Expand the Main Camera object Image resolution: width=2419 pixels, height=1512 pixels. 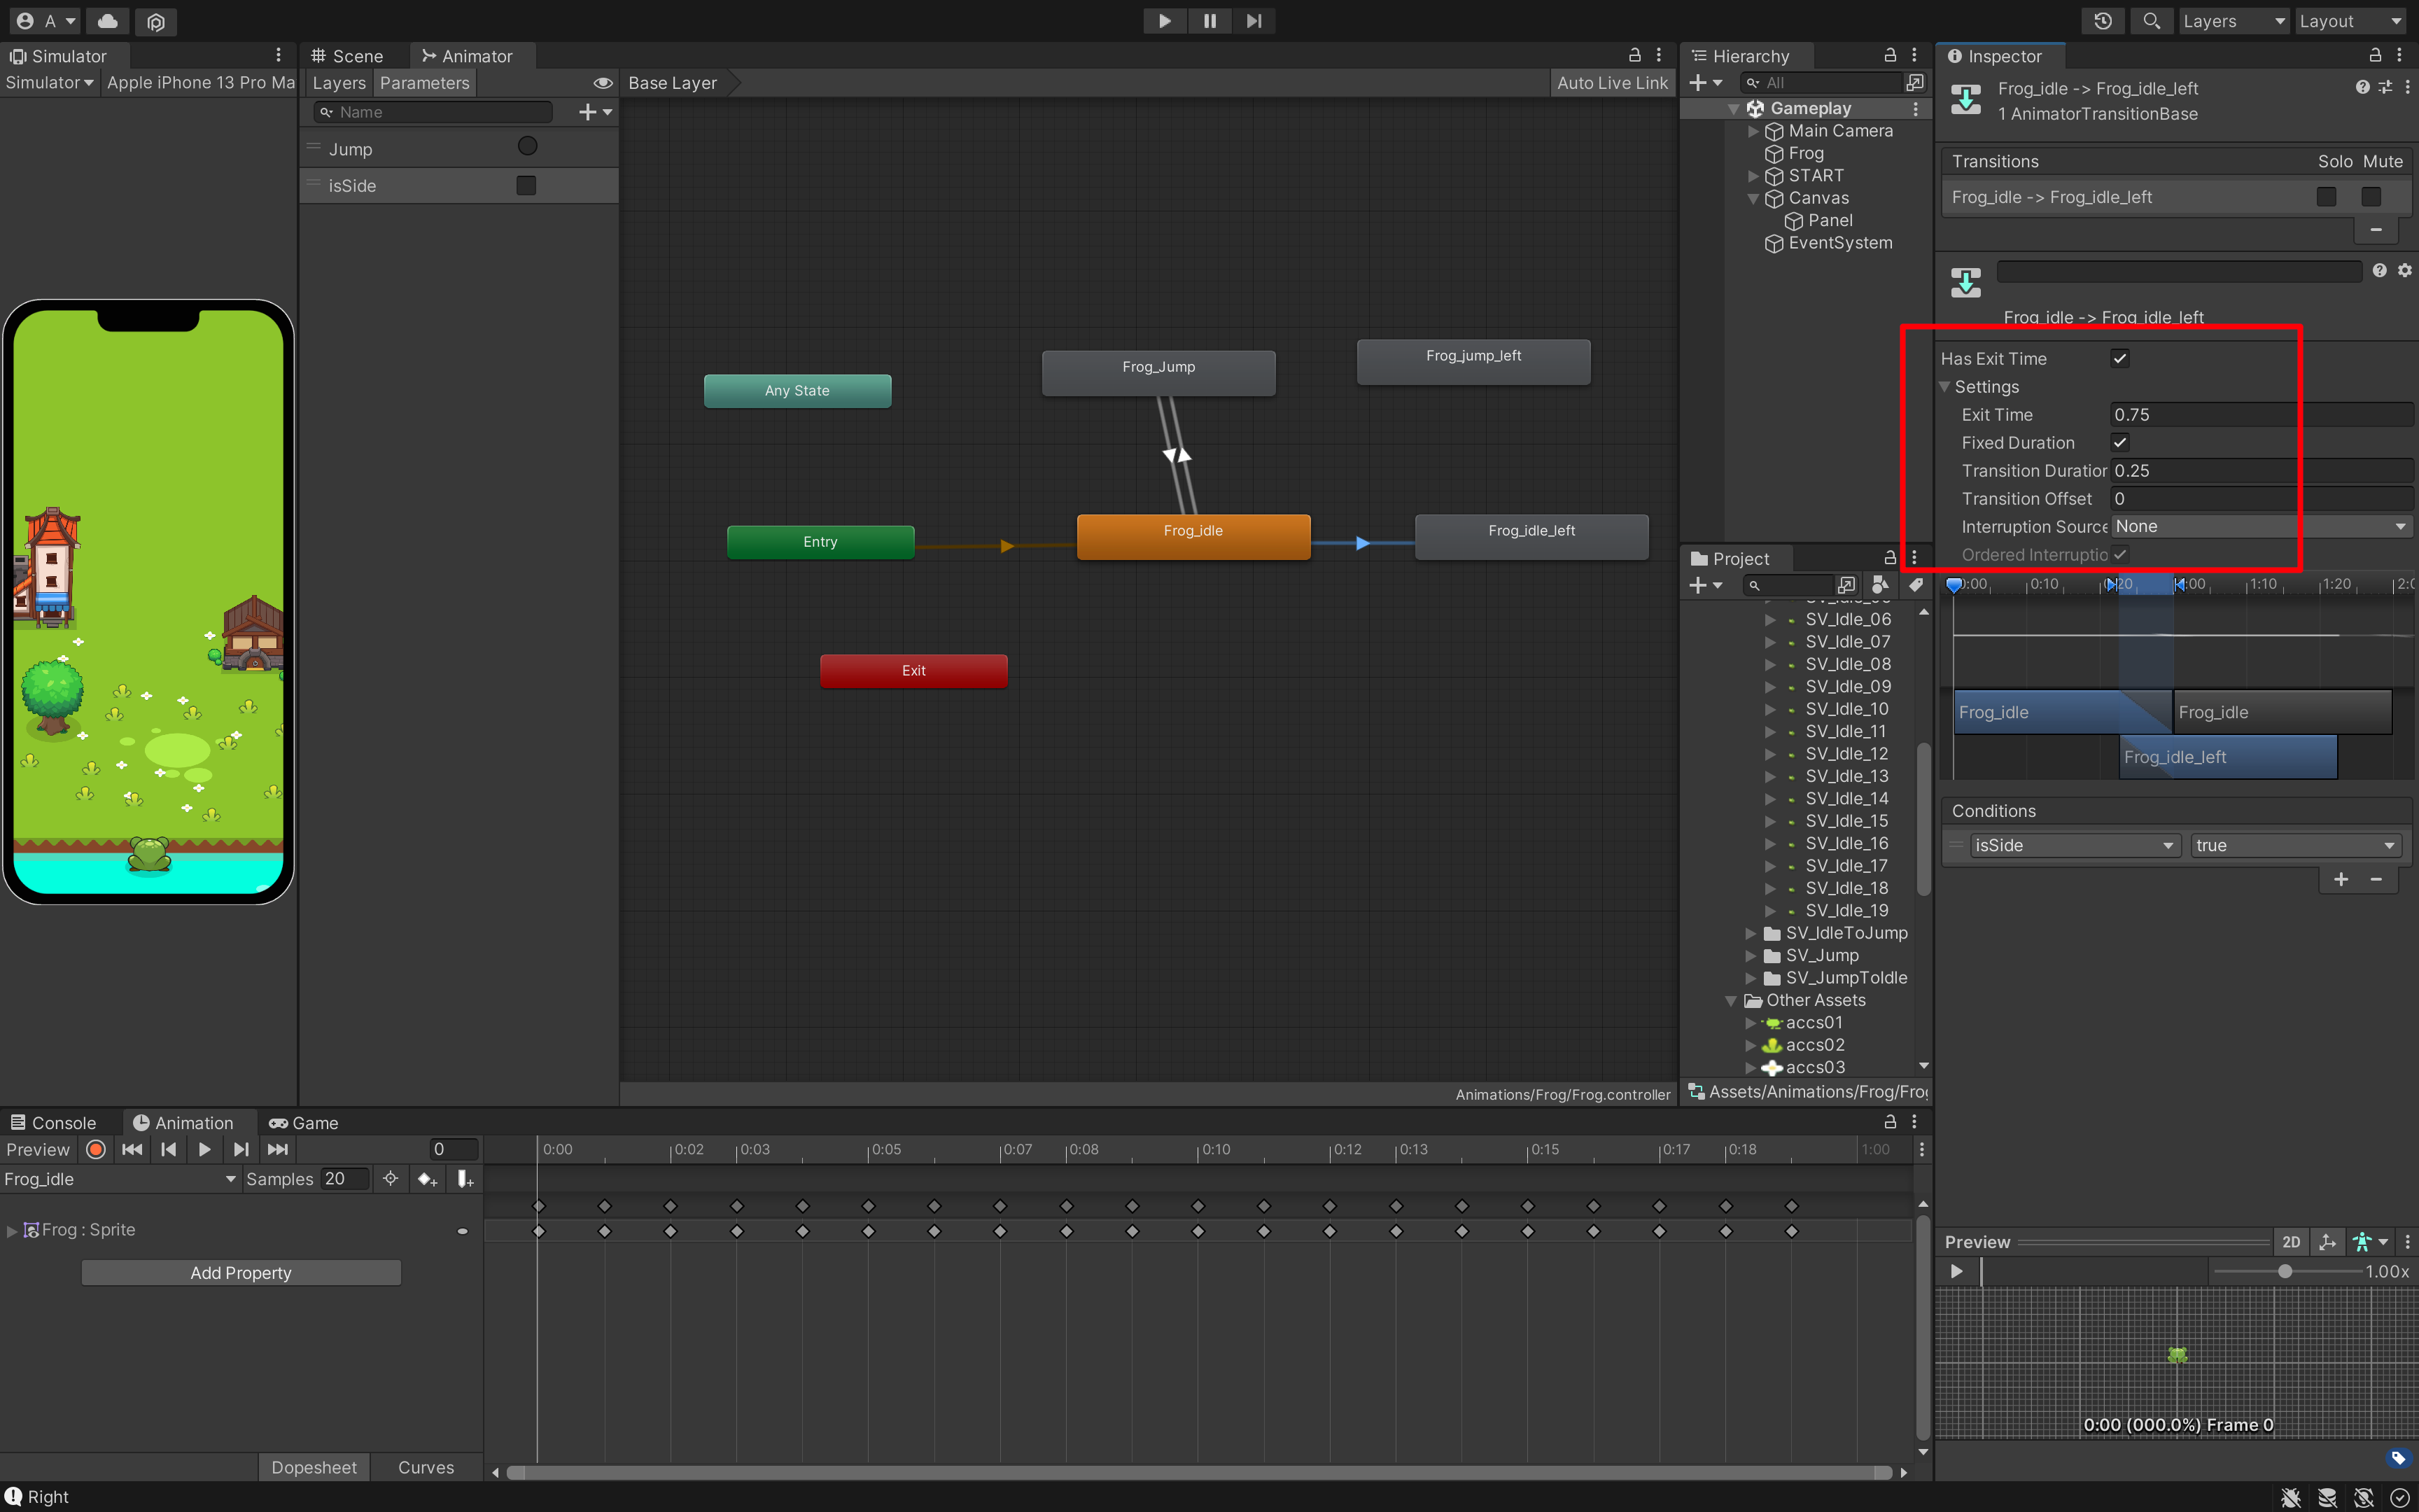tap(1752, 131)
